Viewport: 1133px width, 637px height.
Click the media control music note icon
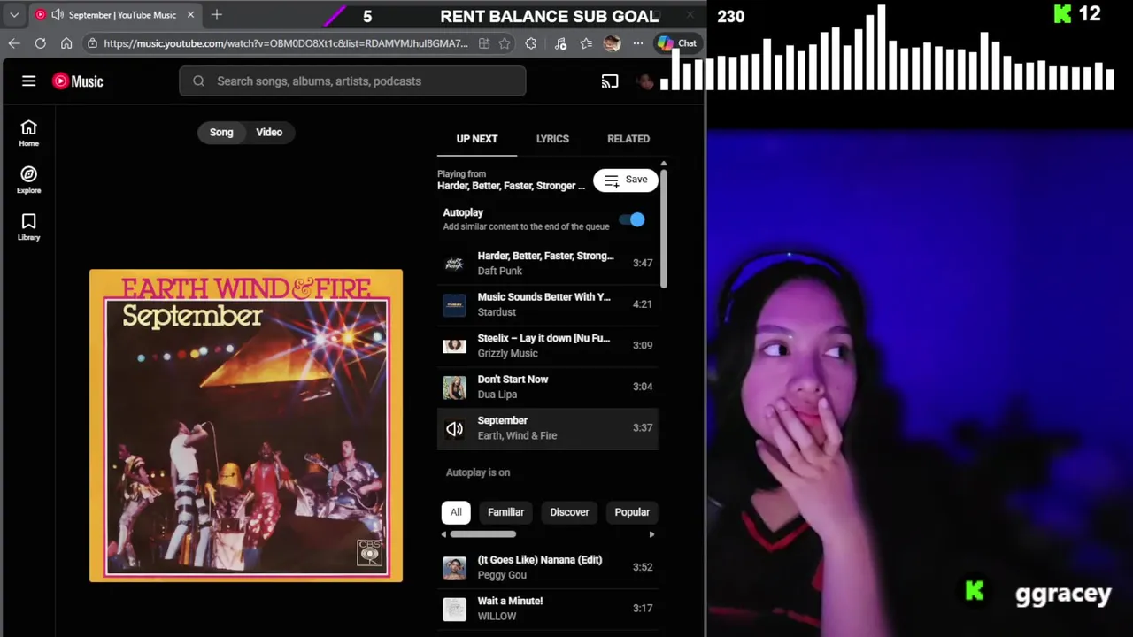tap(560, 43)
